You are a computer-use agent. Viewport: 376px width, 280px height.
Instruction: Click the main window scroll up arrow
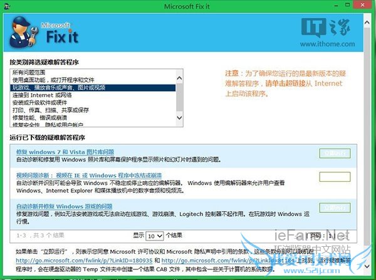(x=367, y=23)
